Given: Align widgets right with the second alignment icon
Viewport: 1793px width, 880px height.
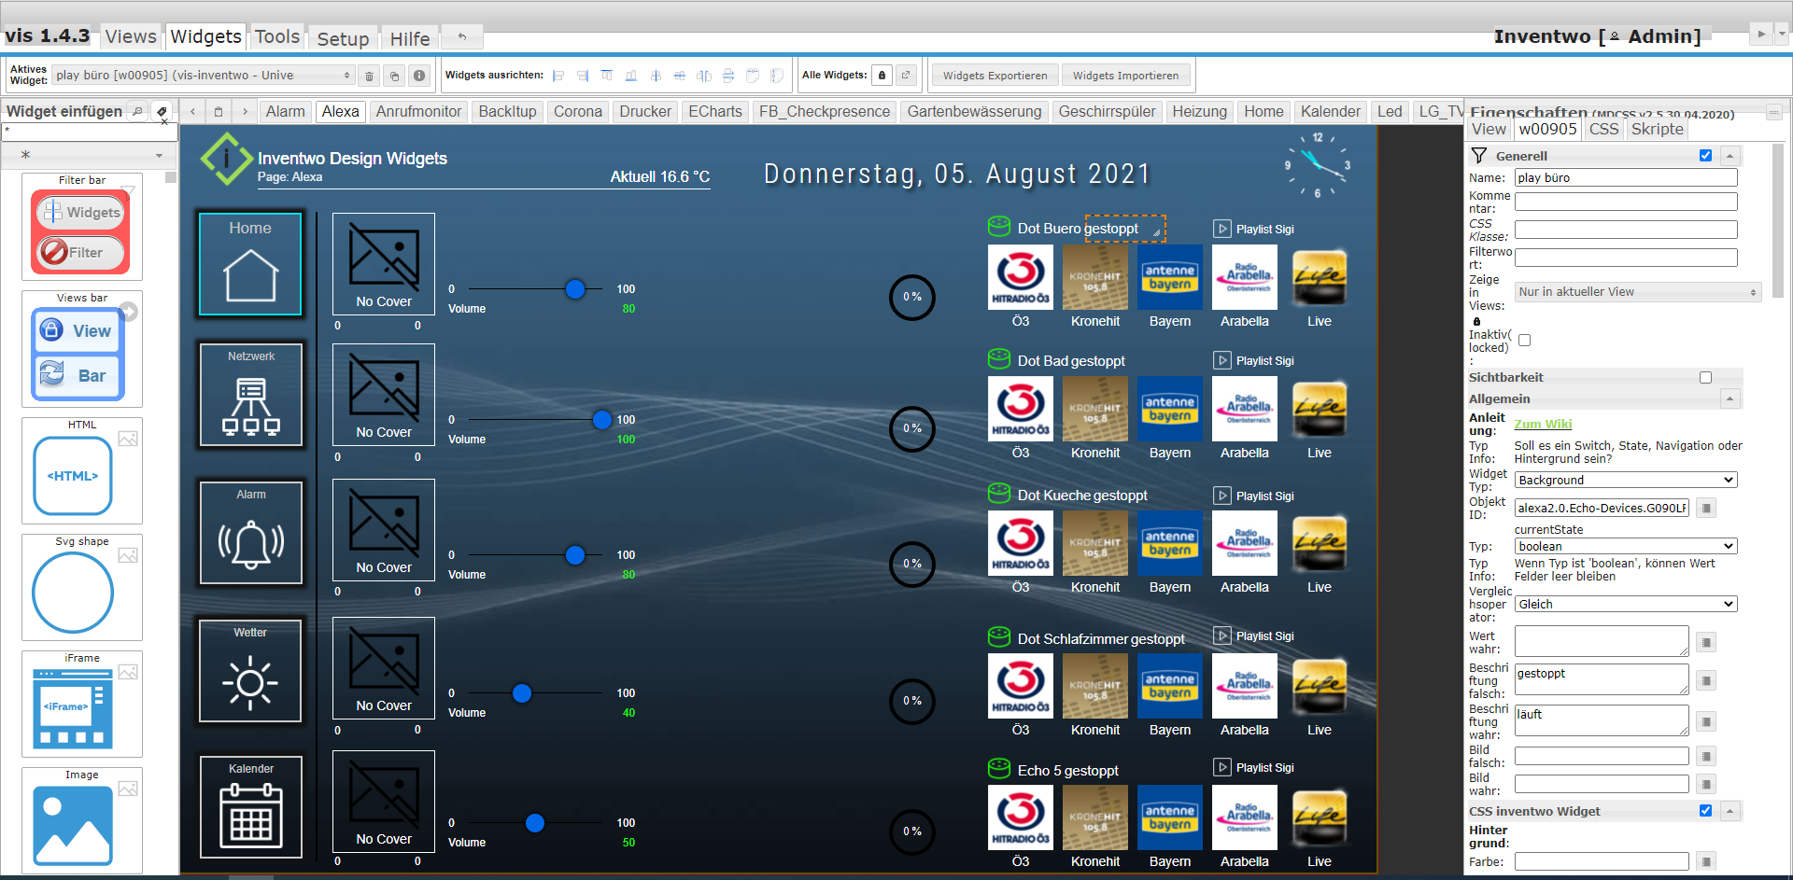Looking at the screenshot, I should pos(583,76).
